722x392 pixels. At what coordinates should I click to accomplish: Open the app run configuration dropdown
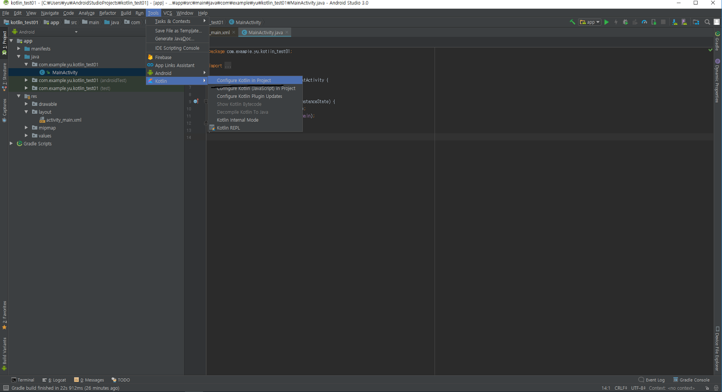pyautogui.click(x=590, y=22)
